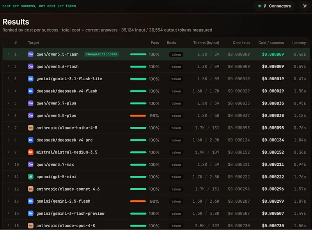Image resolution: width=312 pixels, height=230 pixels.
Task: Click the 0.36s latency value
Action: (x=300, y=152)
